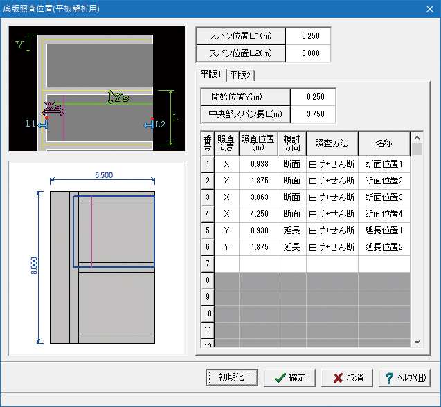Click the L2 marker icon in the diagram
The height and width of the screenshot is (407, 441).
tap(148, 124)
